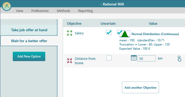The height and width of the screenshot is (97, 185).
Task: Click the Objective column header
Action: 74,24
